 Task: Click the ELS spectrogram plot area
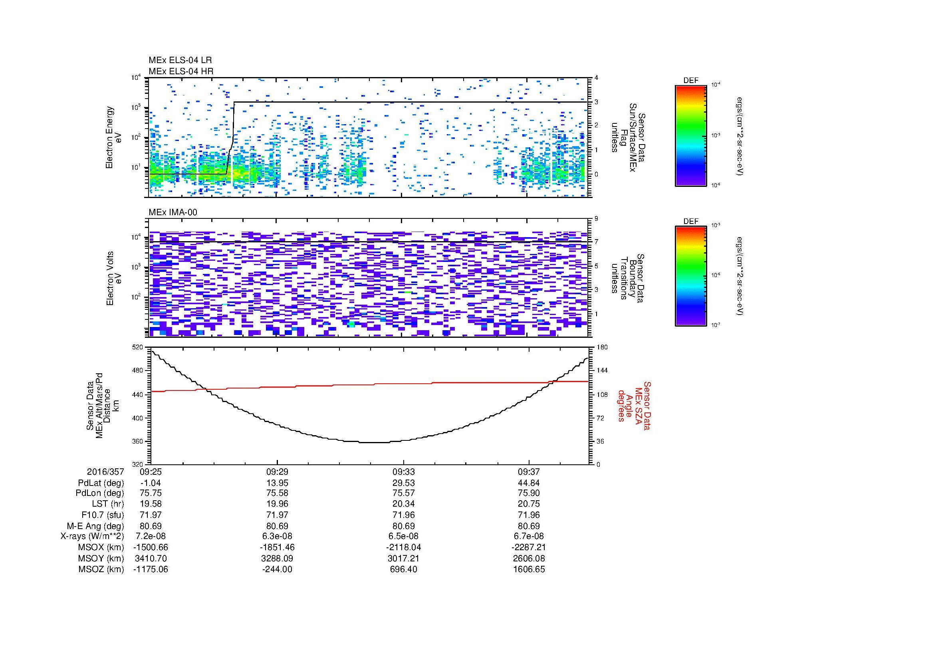[x=369, y=137]
